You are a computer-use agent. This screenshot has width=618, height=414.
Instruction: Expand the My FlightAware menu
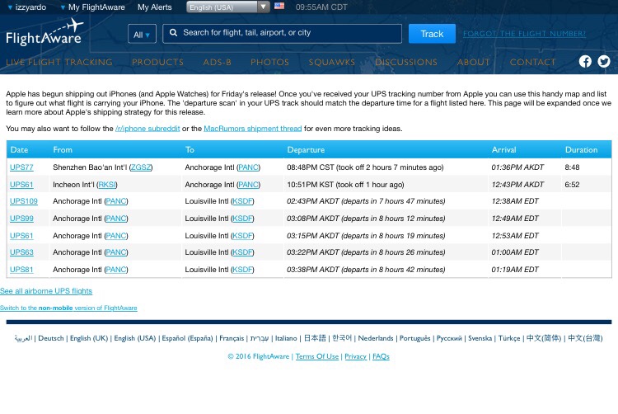92,7
